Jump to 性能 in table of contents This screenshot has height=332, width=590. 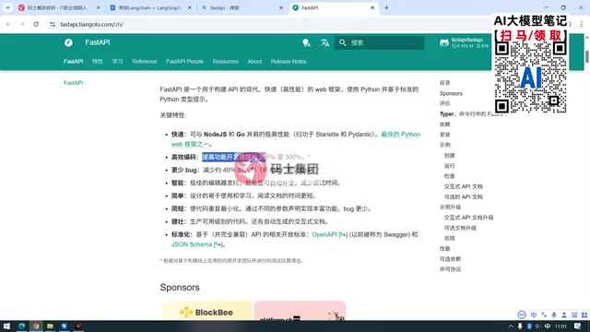pos(444,248)
